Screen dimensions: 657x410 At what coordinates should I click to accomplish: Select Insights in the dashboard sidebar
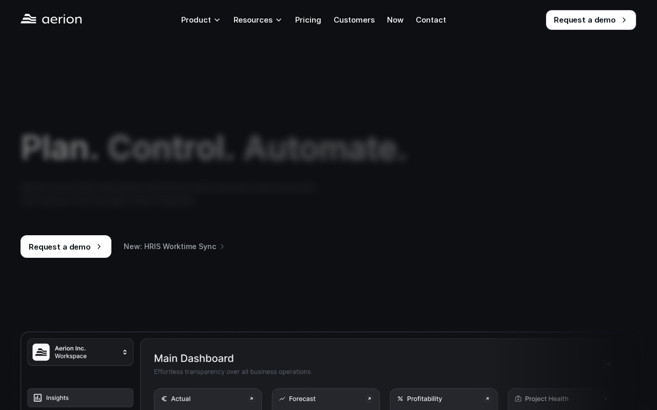[x=80, y=398]
